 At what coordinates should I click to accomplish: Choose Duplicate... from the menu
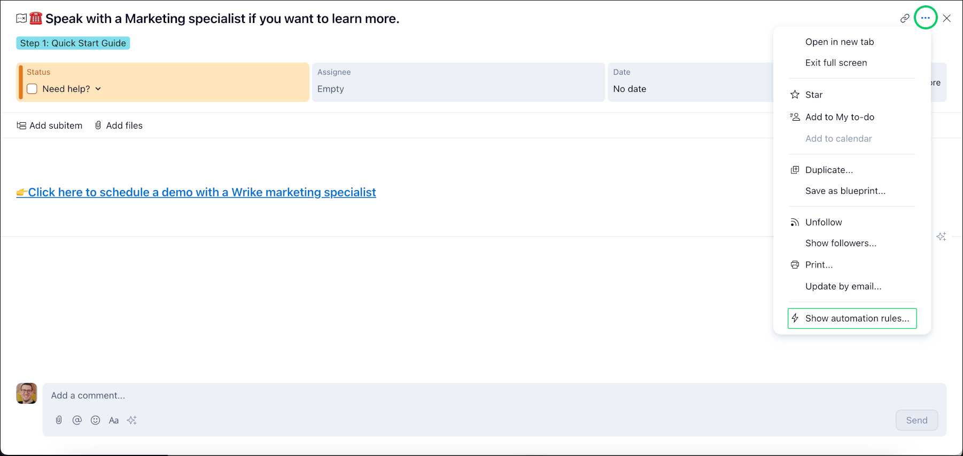829,170
